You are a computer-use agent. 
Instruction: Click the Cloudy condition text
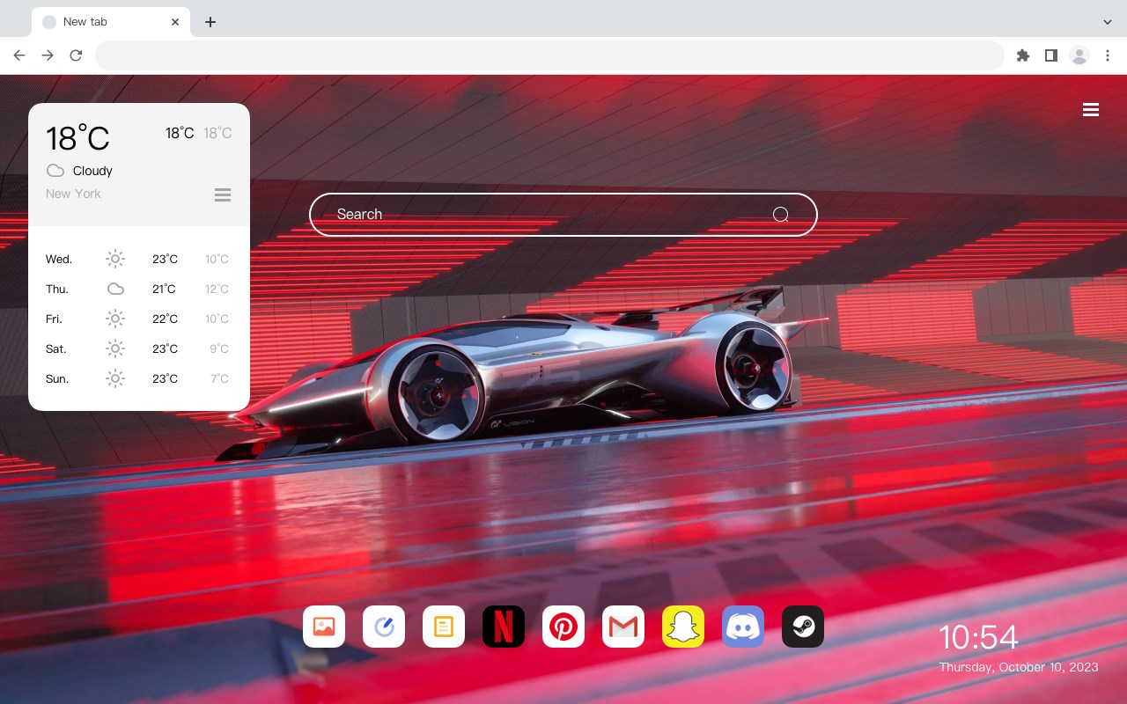tap(92, 171)
